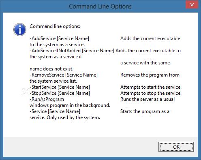Click 'Adds the current executable' description after -AddService

click(x=150, y=38)
